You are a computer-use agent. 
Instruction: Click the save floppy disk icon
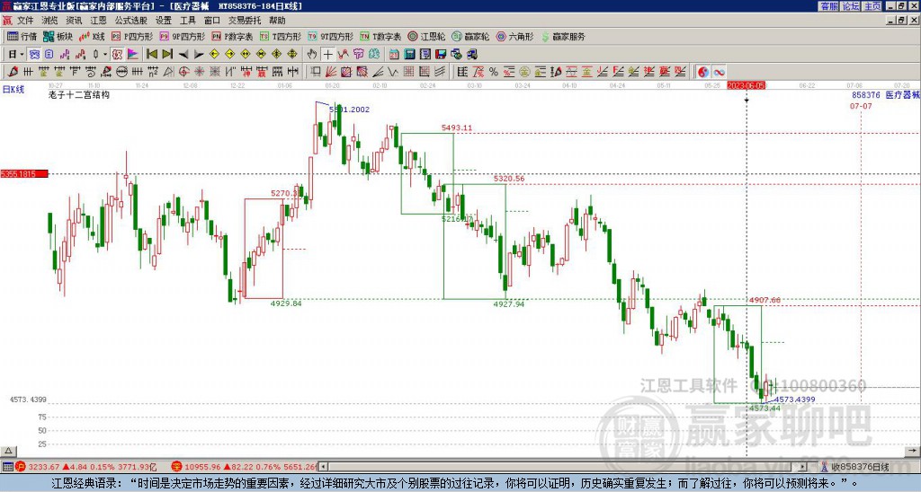tap(441, 55)
